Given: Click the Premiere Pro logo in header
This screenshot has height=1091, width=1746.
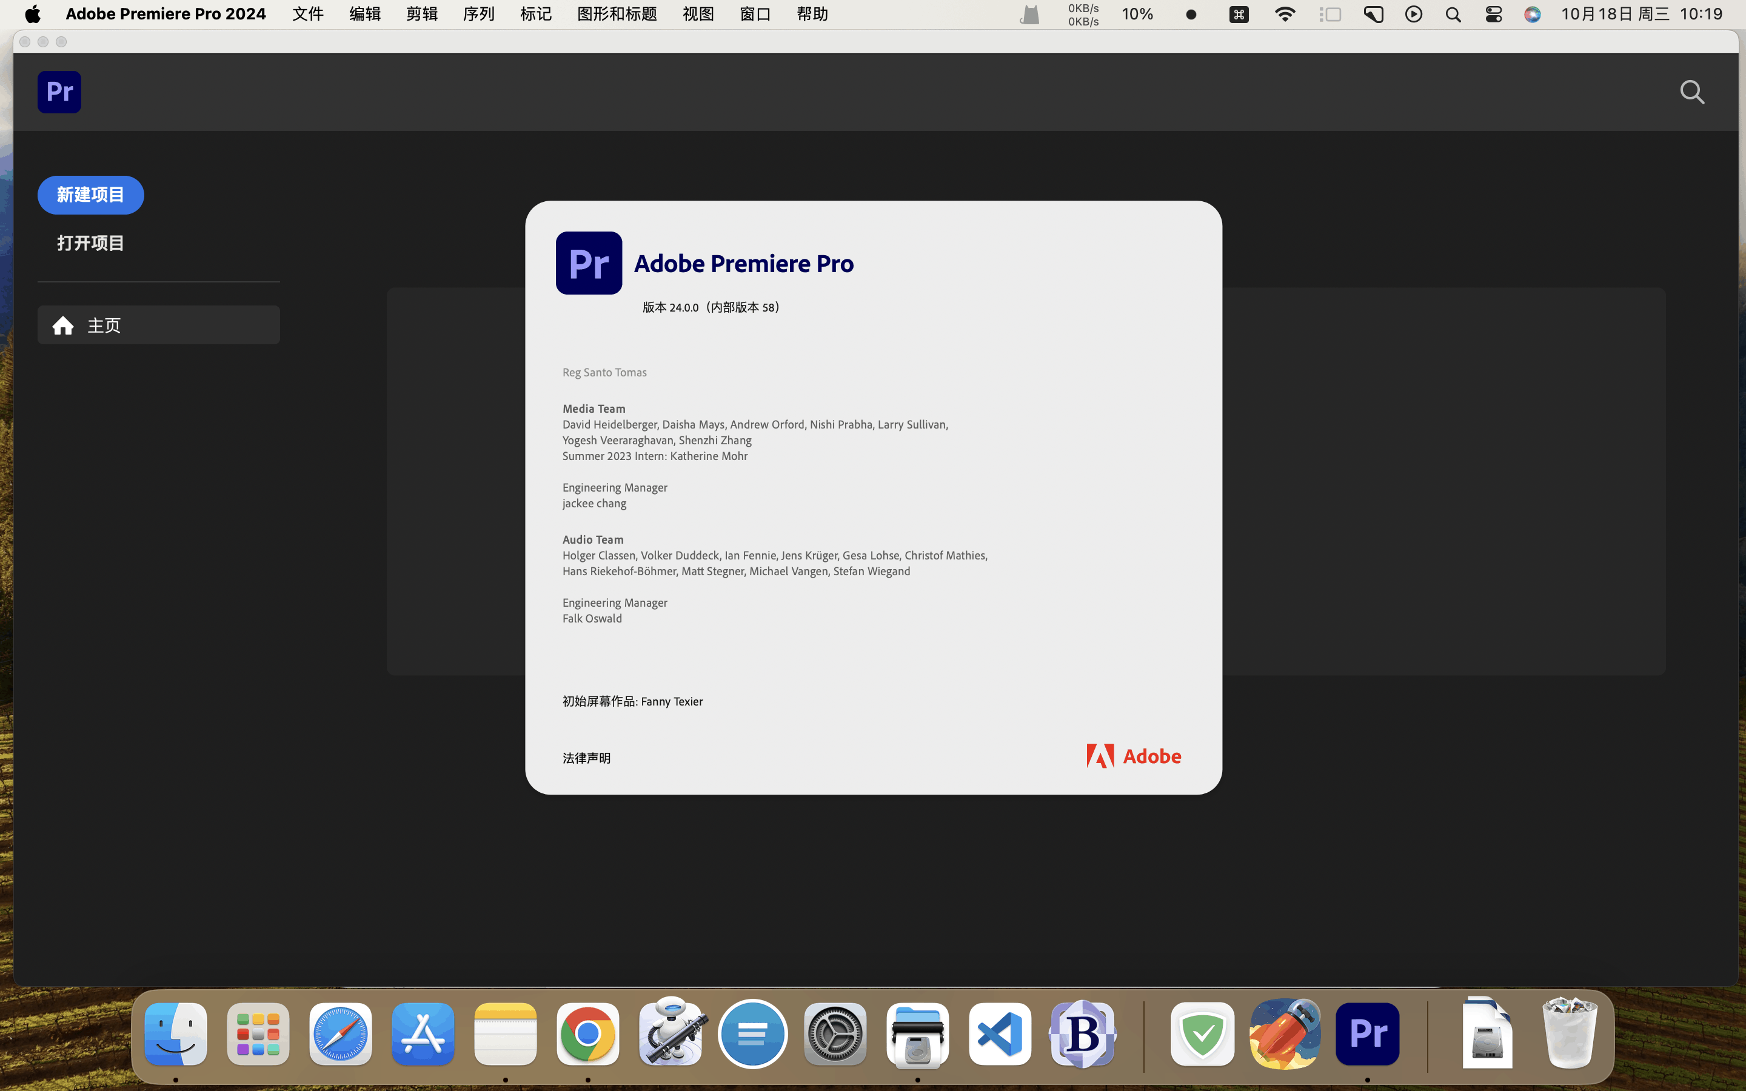Looking at the screenshot, I should [59, 92].
